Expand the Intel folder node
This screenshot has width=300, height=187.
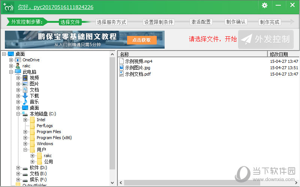(25, 120)
